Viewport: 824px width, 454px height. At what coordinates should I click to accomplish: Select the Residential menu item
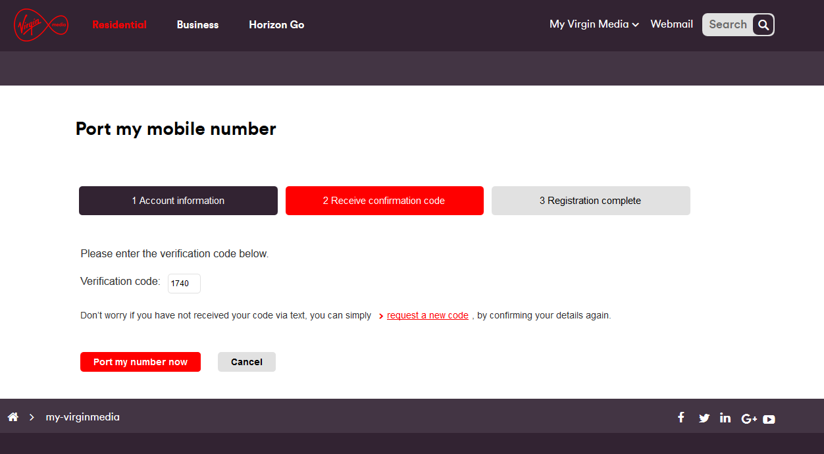click(119, 25)
